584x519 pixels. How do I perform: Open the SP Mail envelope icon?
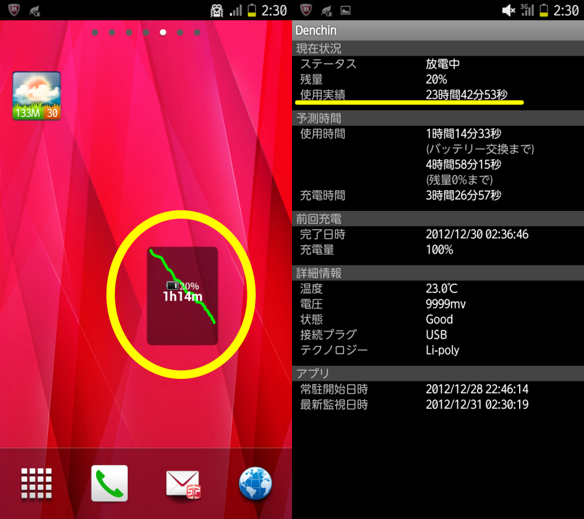tap(183, 484)
